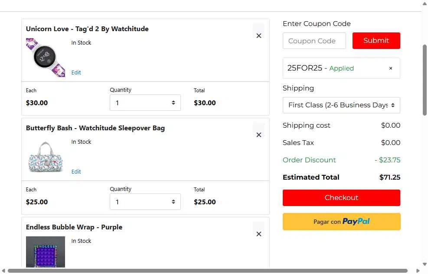Remove Unicorn Love watch from cart

pyautogui.click(x=259, y=35)
